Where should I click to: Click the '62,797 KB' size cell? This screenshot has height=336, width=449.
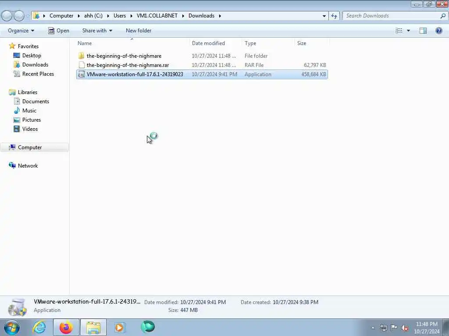click(x=315, y=65)
